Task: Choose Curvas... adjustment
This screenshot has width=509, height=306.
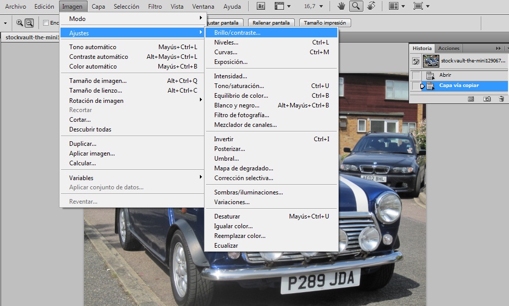Action: [271, 52]
